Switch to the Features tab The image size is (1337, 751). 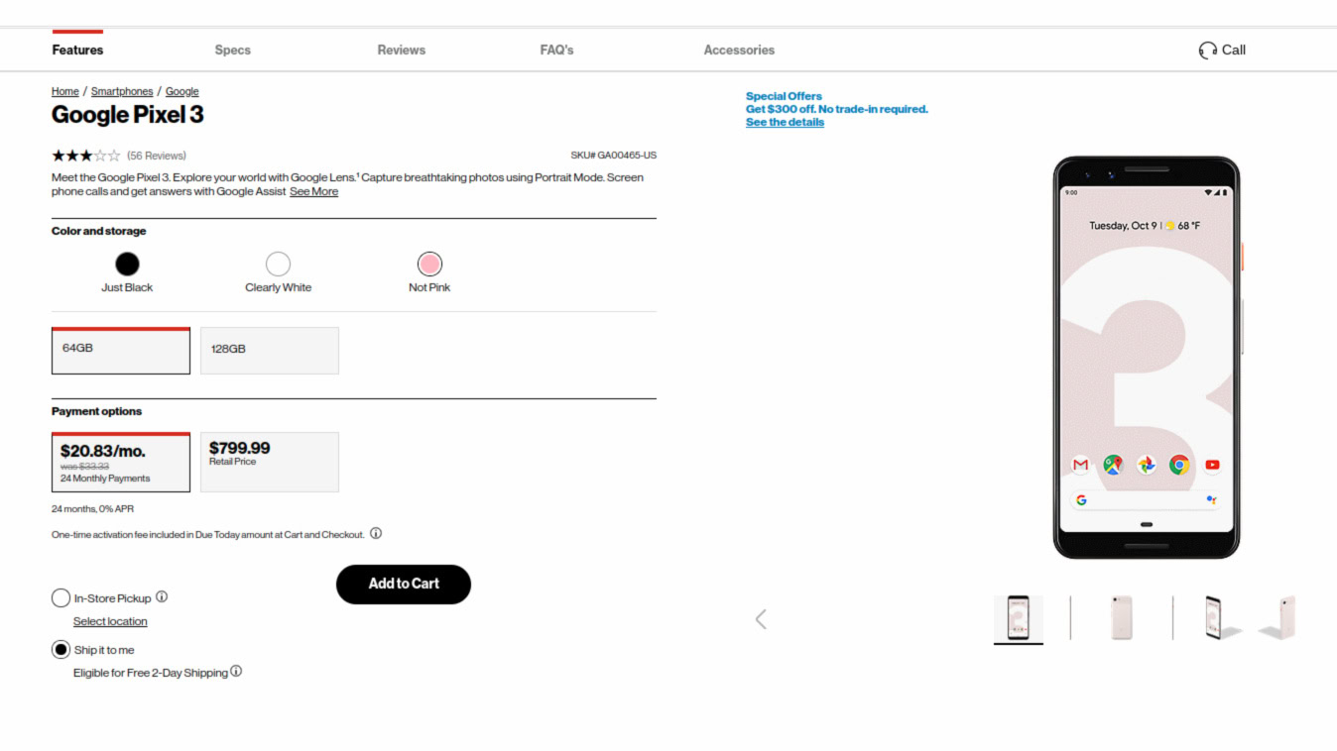pos(77,50)
